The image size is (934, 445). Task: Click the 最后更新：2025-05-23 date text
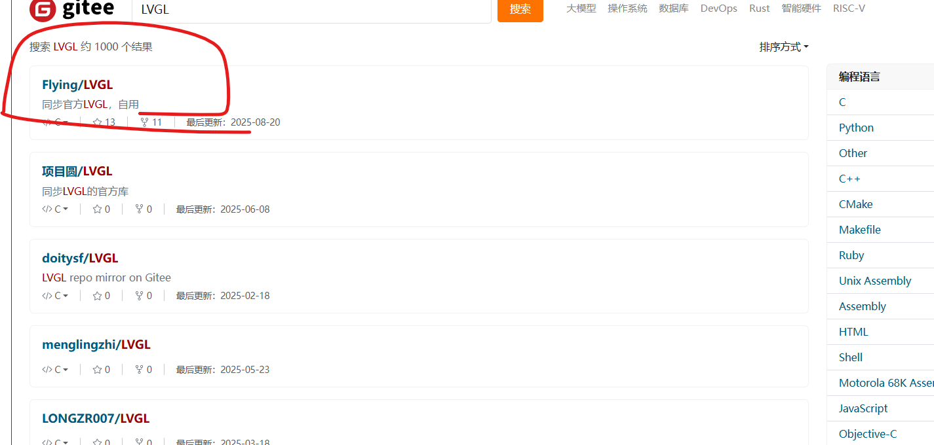click(223, 370)
